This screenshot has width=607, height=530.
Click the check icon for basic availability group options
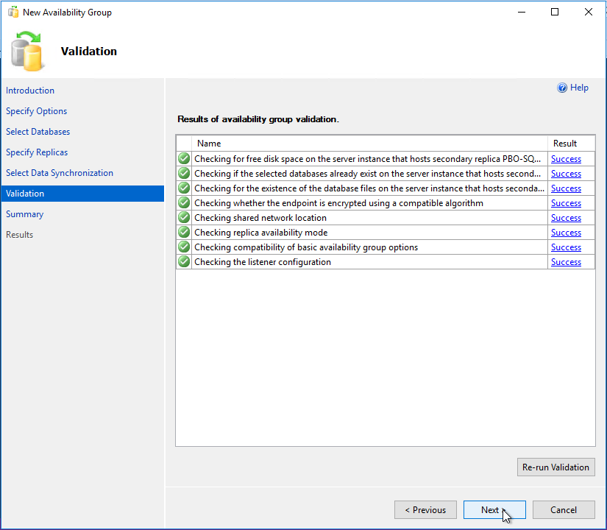[x=184, y=247]
